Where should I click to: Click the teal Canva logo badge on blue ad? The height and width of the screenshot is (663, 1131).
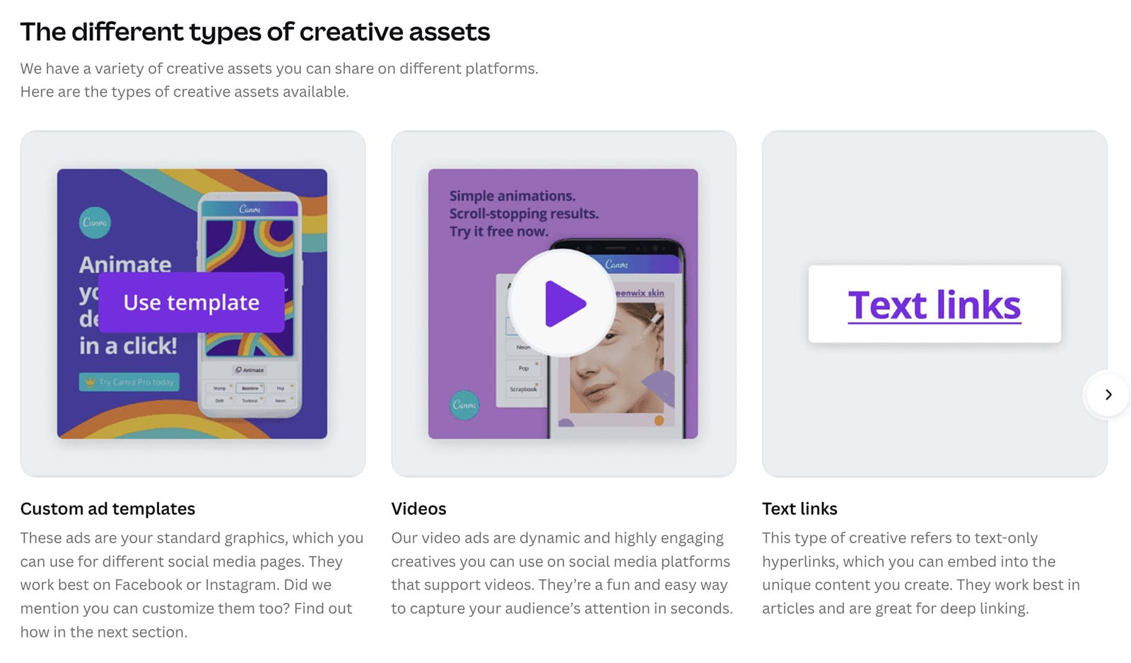pos(95,222)
